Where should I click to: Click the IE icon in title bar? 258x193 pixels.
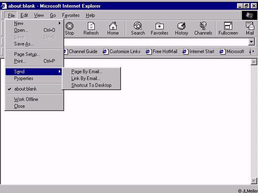tap(4, 6)
